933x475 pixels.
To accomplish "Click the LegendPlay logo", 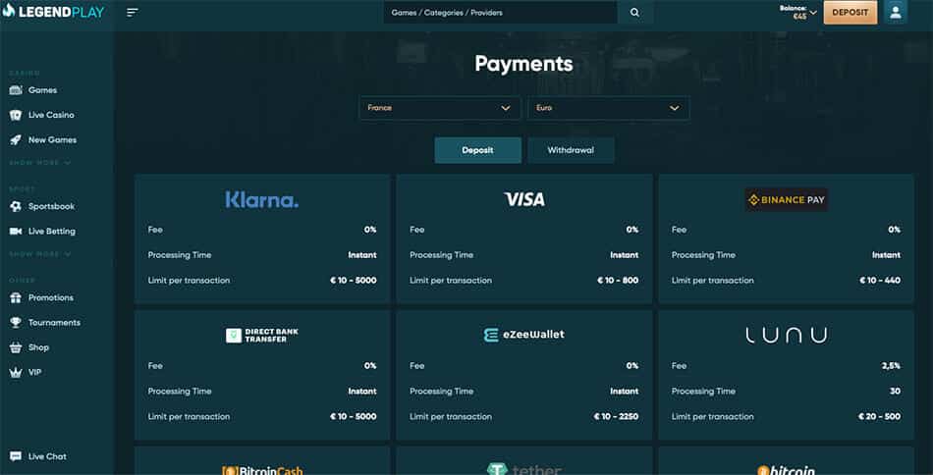I will pos(53,12).
